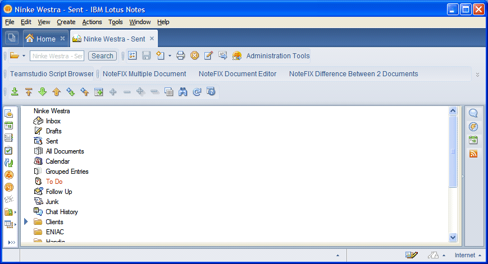Open the Actions menu

[92, 22]
